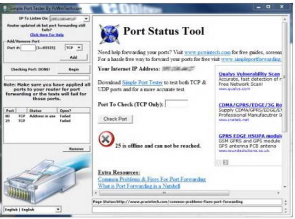This screenshot has width=295, height=219.
Task: Open the Qualys Vulnerability Scan ad link
Action: click(x=249, y=74)
